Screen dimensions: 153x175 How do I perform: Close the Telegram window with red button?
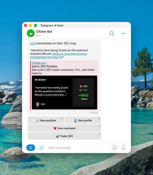[x=26, y=25]
